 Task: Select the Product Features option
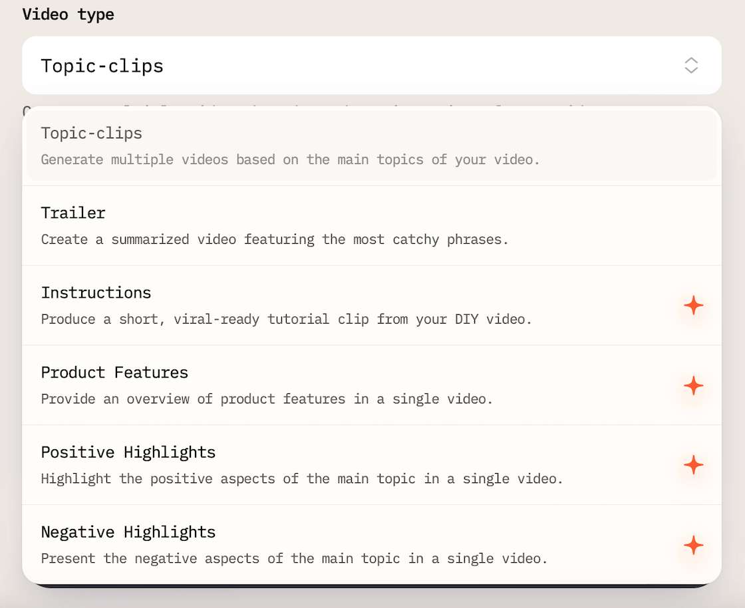tap(114, 372)
